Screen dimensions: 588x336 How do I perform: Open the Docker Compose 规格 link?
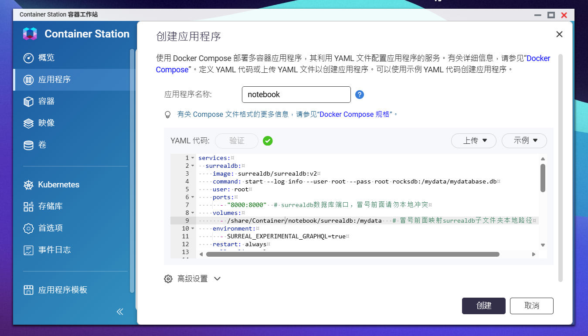pos(354,115)
